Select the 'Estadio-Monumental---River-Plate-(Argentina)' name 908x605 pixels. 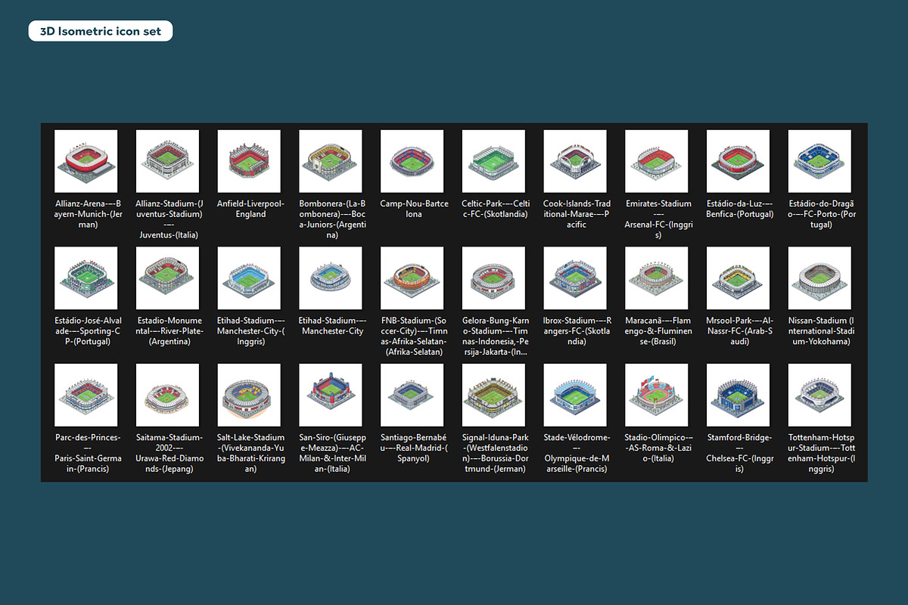[x=168, y=330]
